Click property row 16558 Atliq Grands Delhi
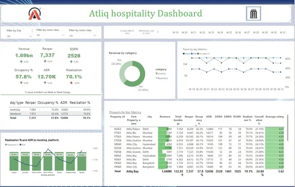The height and width of the screenshot is (187, 295). pyautogui.click(x=197, y=152)
